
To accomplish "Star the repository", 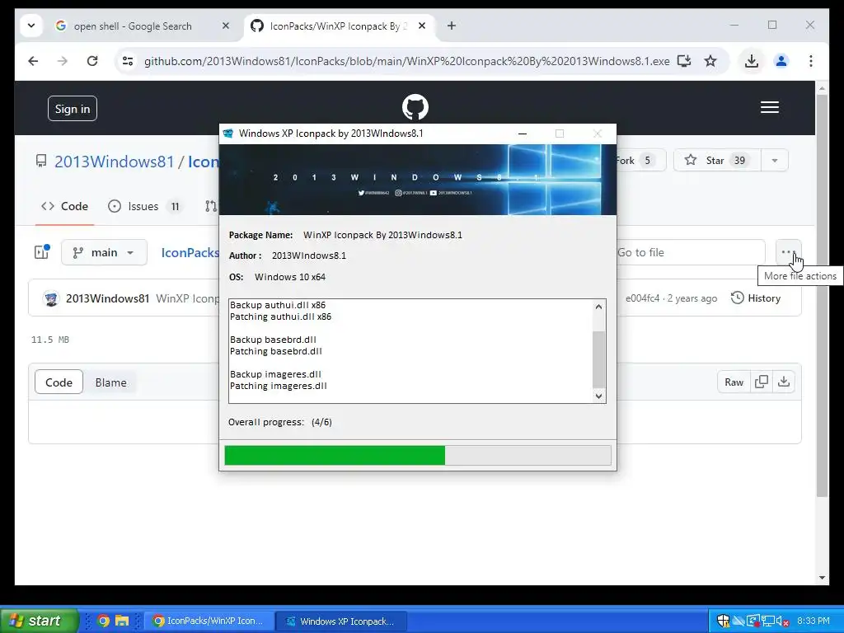I will click(716, 161).
